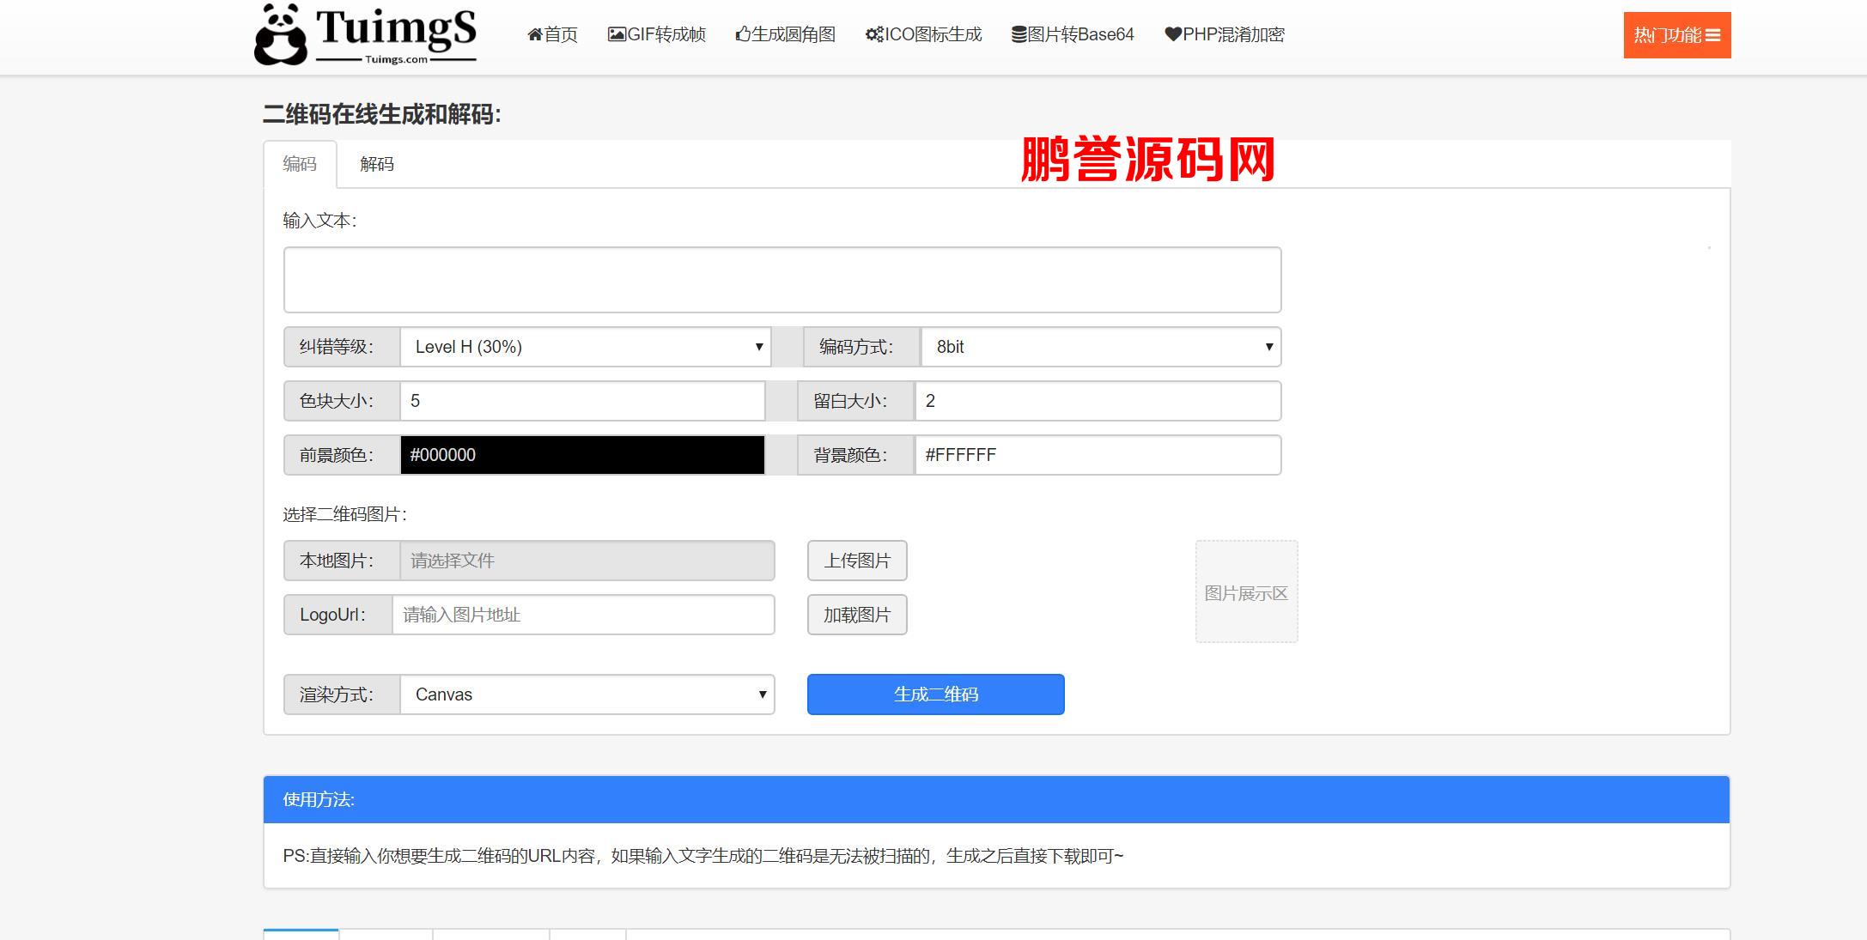
Task: Click the 使用方法 panel header
Action: [x=996, y=799]
